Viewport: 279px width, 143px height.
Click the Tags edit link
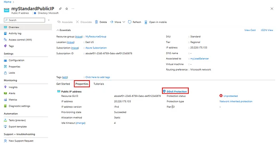coord(65,77)
